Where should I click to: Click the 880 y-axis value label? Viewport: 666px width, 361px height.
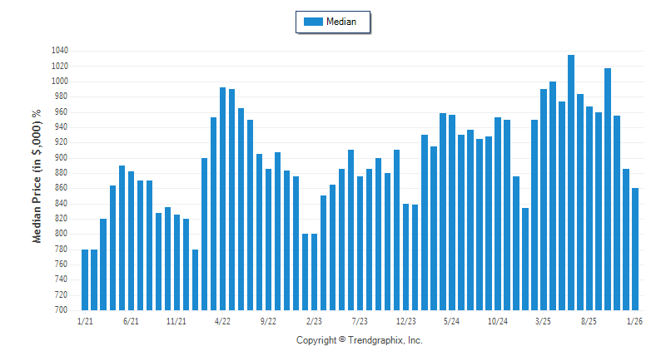(61, 173)
